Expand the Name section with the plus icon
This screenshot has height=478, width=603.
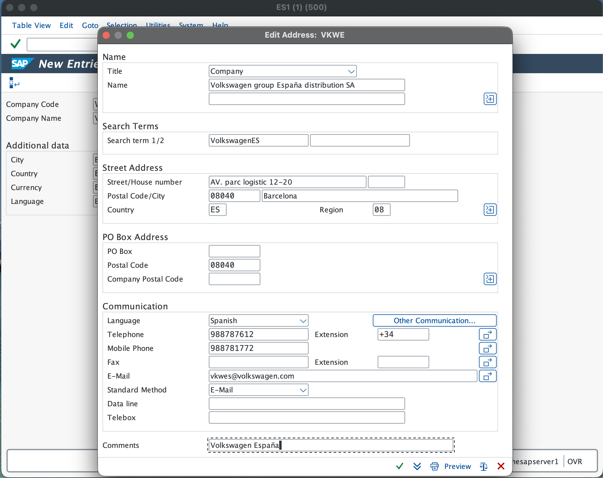[x=490, y=99]
